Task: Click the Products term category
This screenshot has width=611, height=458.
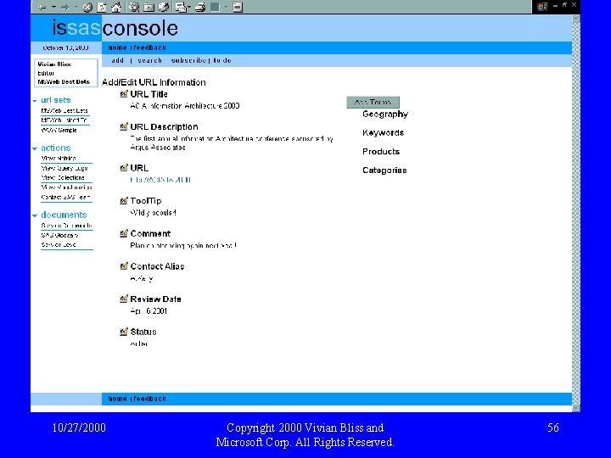Action: click(381, 152)
